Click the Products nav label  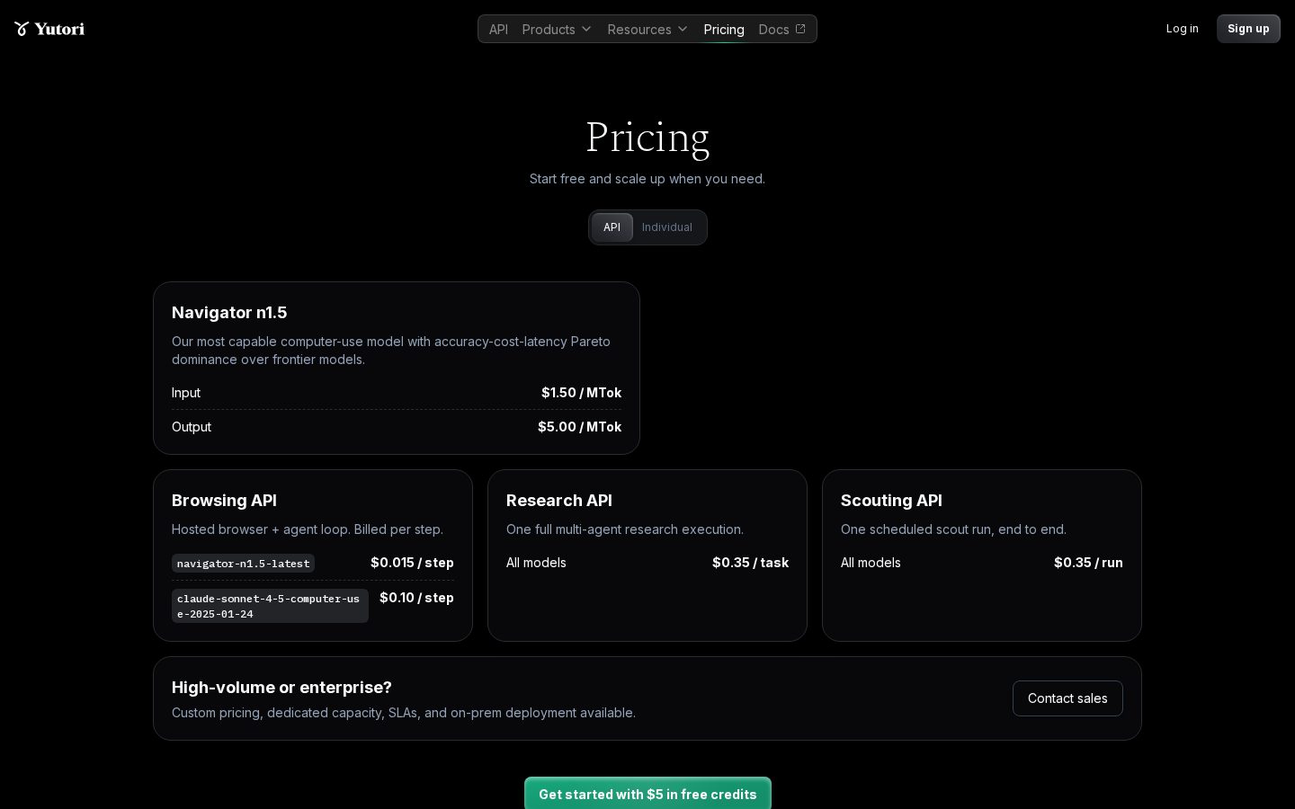point(549,29)
